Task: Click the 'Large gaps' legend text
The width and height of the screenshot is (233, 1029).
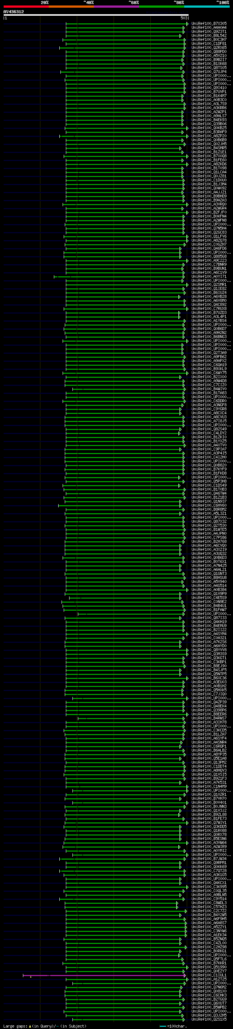Action: (x=15, y=1026)
